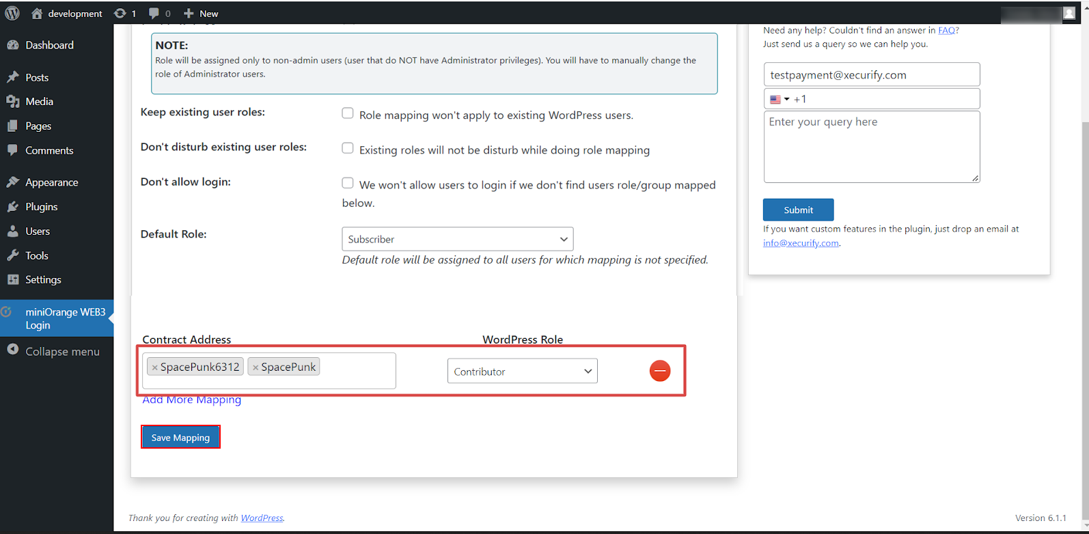
Task: Open the Default Role Subscriber dropdown
Action: [x=458, y=239]
